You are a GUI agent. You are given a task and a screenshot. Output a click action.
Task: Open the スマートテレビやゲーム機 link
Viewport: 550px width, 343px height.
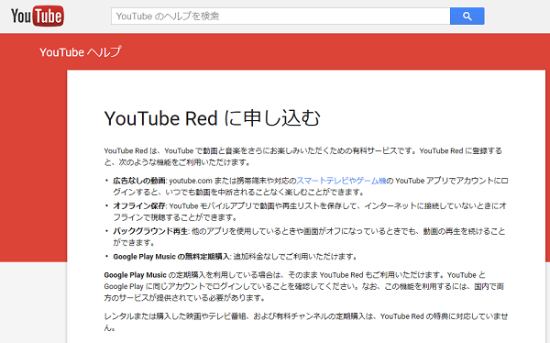[x=341, y=181]
